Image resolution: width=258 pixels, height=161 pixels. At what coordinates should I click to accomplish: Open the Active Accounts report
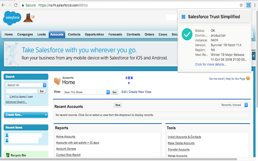tap(65, 136)
